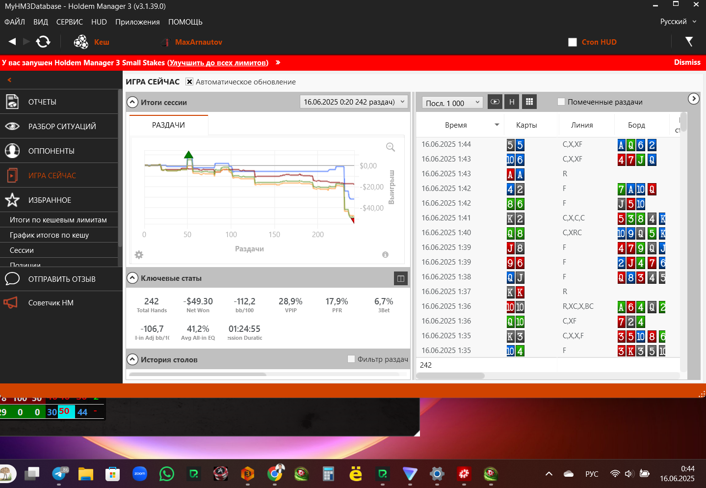Click the grid view icon button
The height and width of the screenshot is (488, 706).
529,102
